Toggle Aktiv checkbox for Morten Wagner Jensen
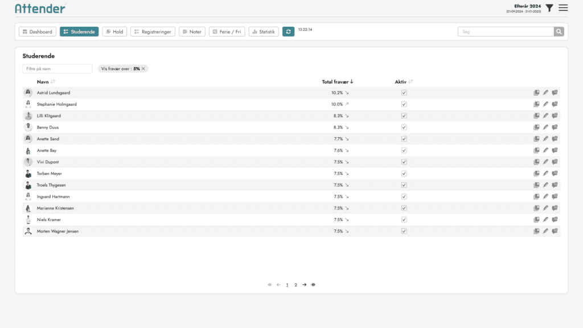Image resolution: width=583 pixels, height=328 pixels. 404,231
